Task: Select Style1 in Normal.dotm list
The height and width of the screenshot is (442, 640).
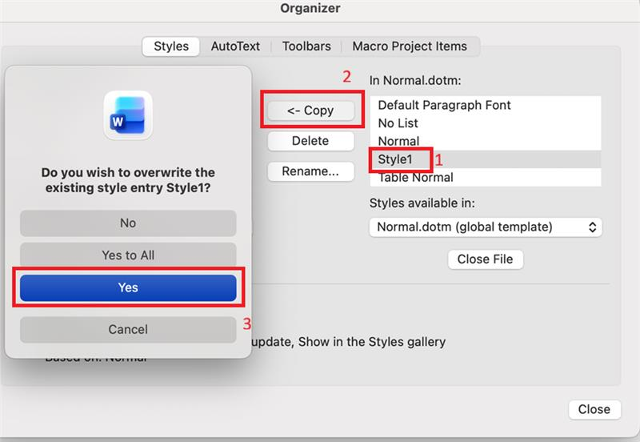Action: point(486,159)
